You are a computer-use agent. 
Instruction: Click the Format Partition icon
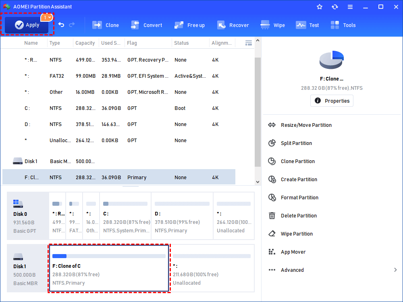pos(272,197)
